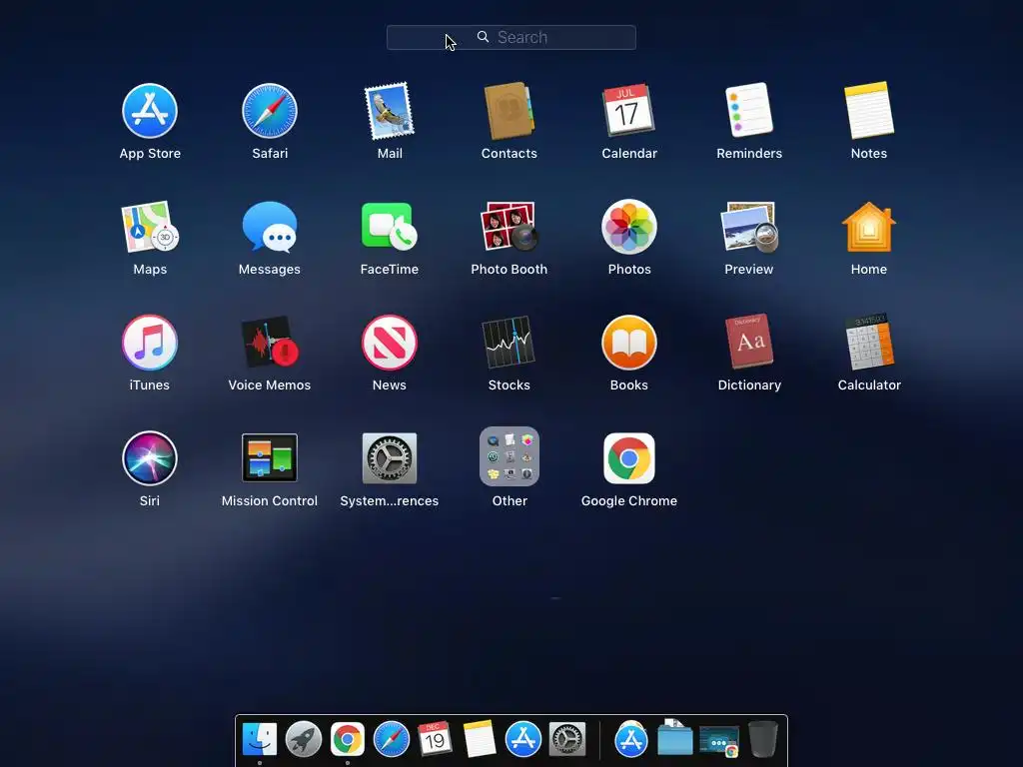Open Calendar showing JUL 17 in Launchpad
The image size is (1023, 767).
click(x=629, y=111)
